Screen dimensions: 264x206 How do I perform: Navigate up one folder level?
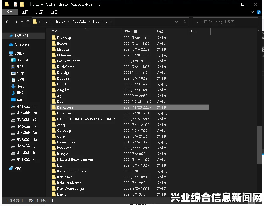pos(28,22)
